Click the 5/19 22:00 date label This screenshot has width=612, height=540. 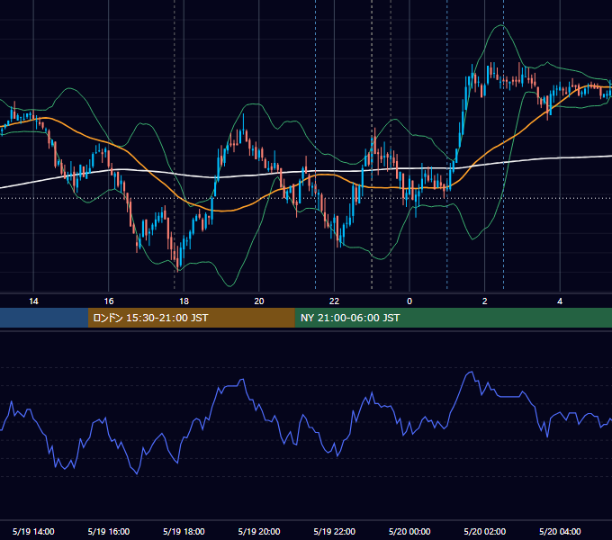335,531
